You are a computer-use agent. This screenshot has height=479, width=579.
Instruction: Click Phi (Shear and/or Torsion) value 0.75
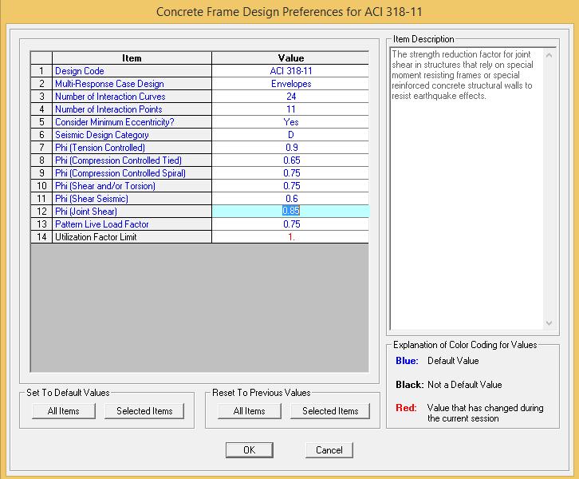point(290,185)
